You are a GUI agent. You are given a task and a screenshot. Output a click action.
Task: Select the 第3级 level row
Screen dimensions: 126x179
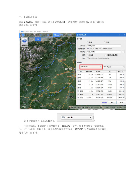click(101, 81)
